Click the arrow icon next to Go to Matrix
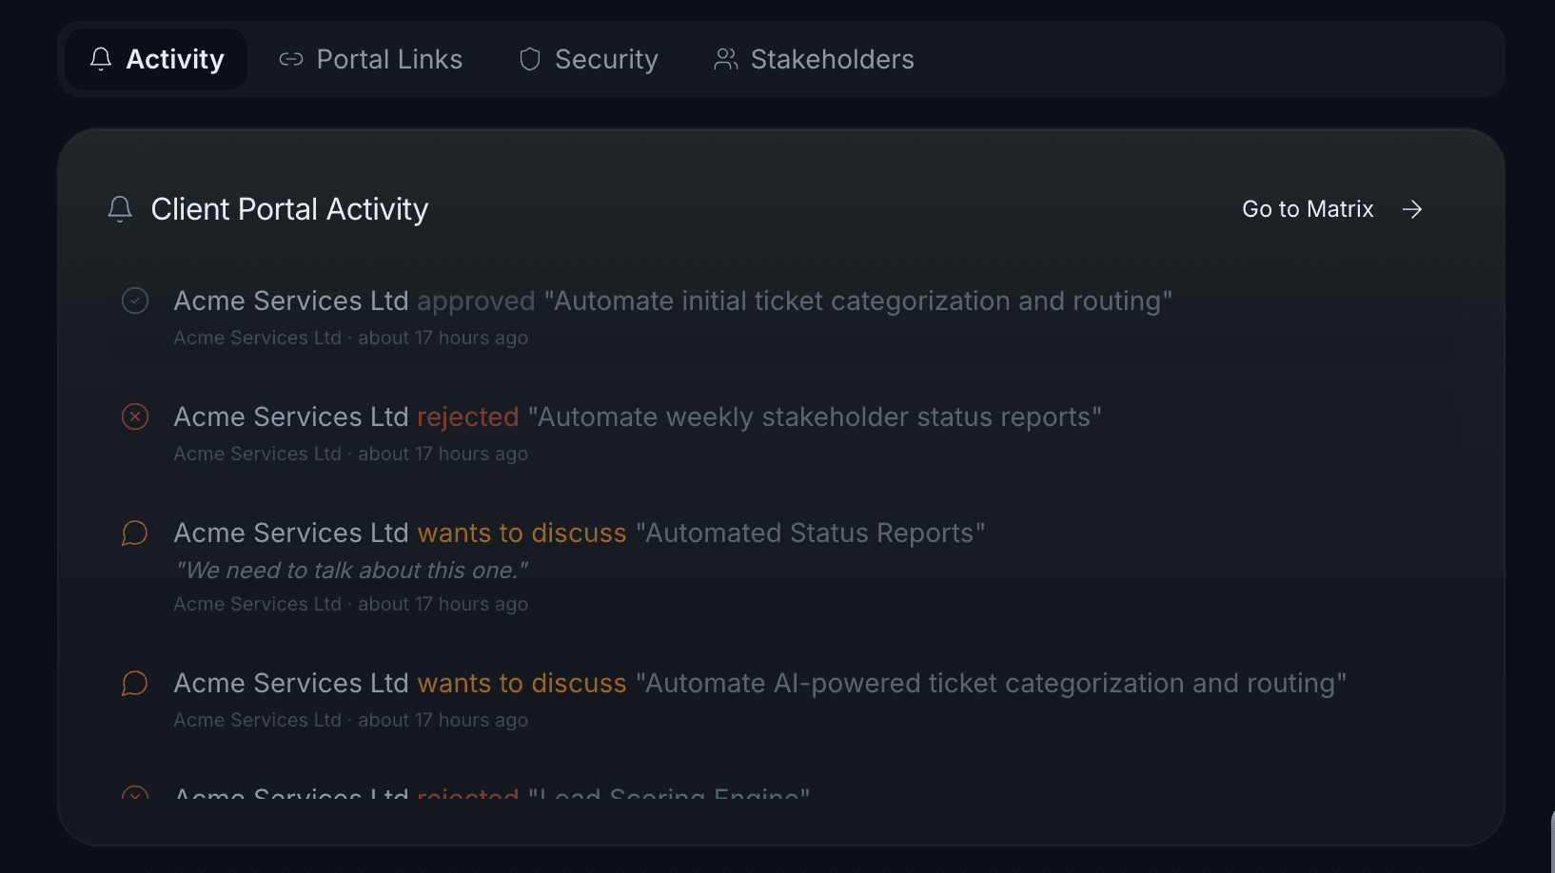Image resolution: width=1555 pixels, height=873 pixels. click(1412, 209)
